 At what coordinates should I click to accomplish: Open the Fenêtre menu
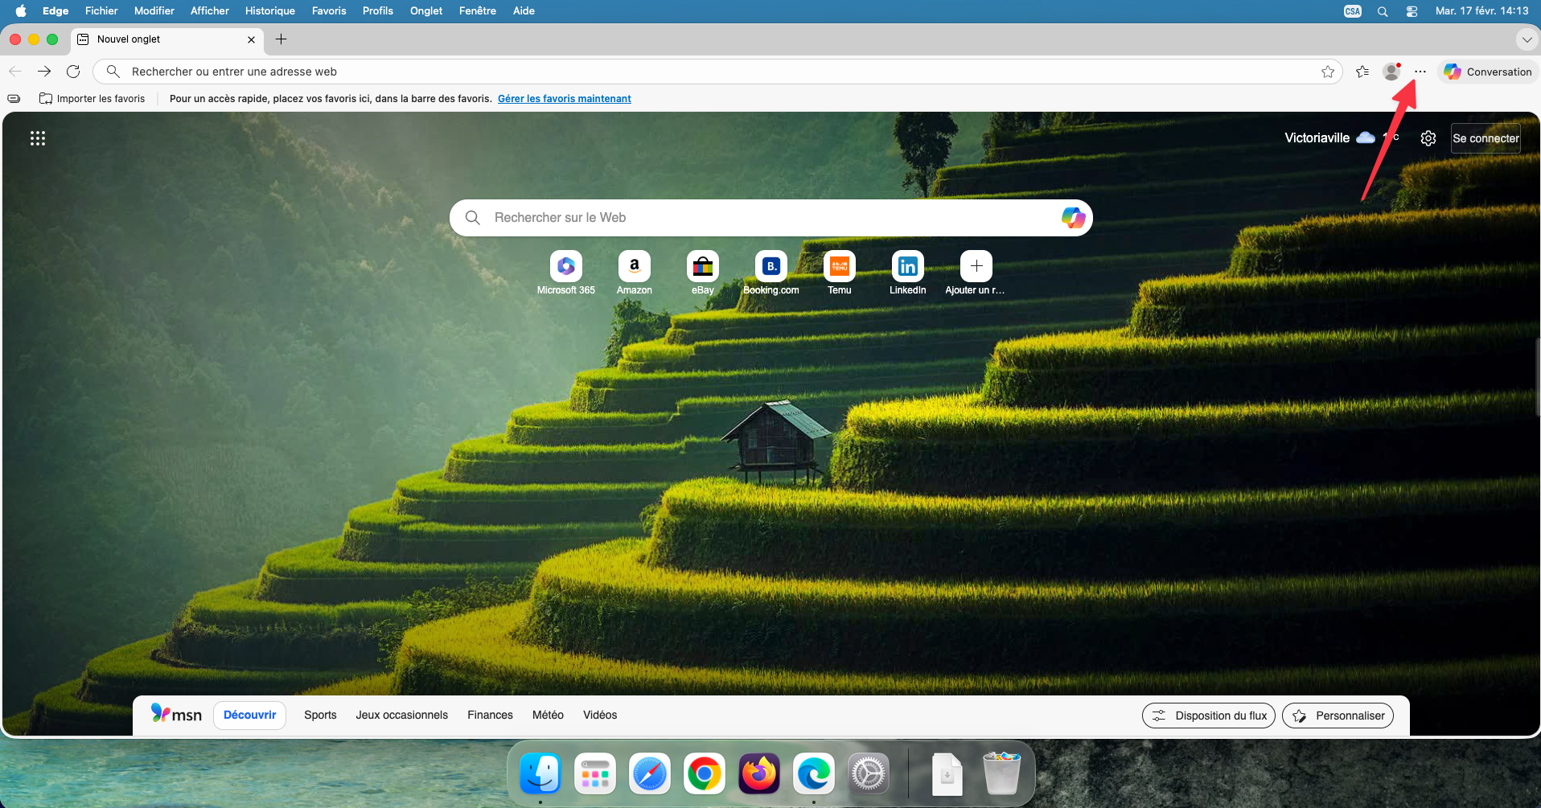pos(477,10)
